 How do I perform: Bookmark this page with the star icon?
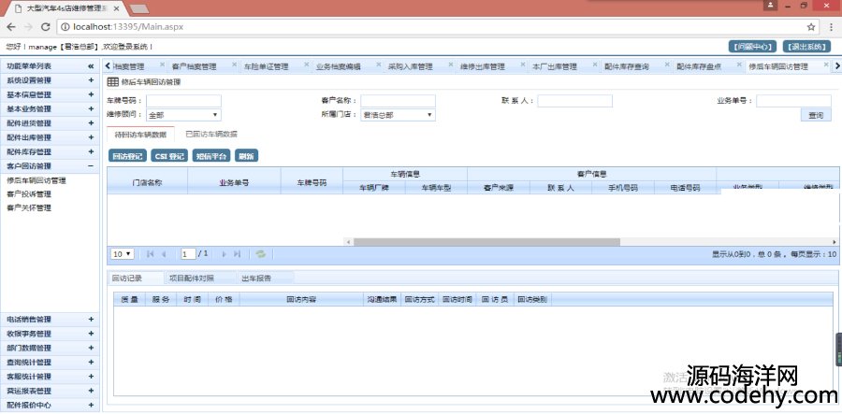point(808,26)
